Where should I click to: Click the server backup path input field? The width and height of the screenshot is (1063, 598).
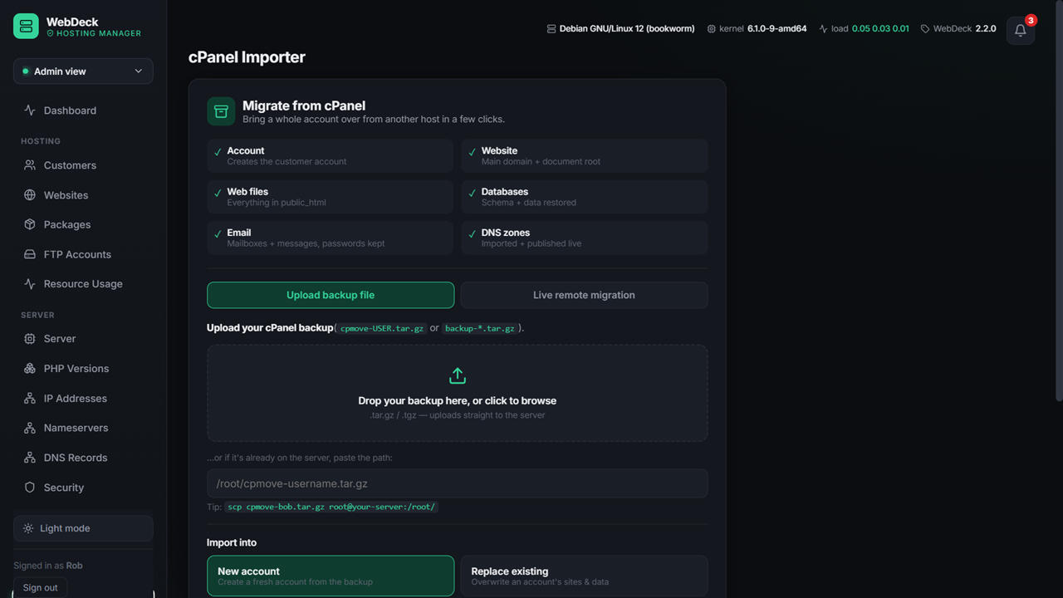pos(458,483)
